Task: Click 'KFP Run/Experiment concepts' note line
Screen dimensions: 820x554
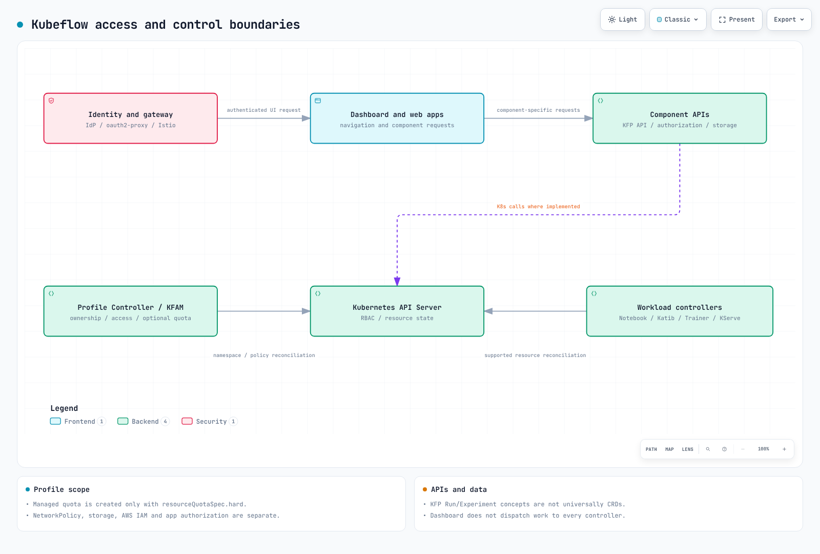Action: (x=528, y=504)
